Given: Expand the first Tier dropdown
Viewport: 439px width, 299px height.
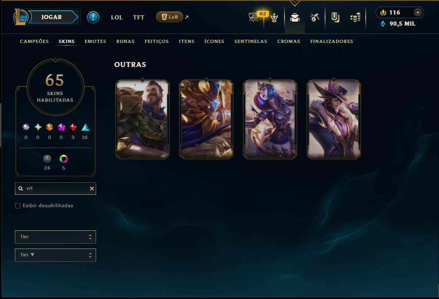Looking at the screenshot, I should click(55, 237).
